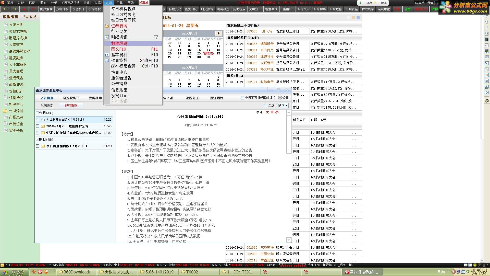
Task: Click the settings gear in message center
Action: click(283, 98)
